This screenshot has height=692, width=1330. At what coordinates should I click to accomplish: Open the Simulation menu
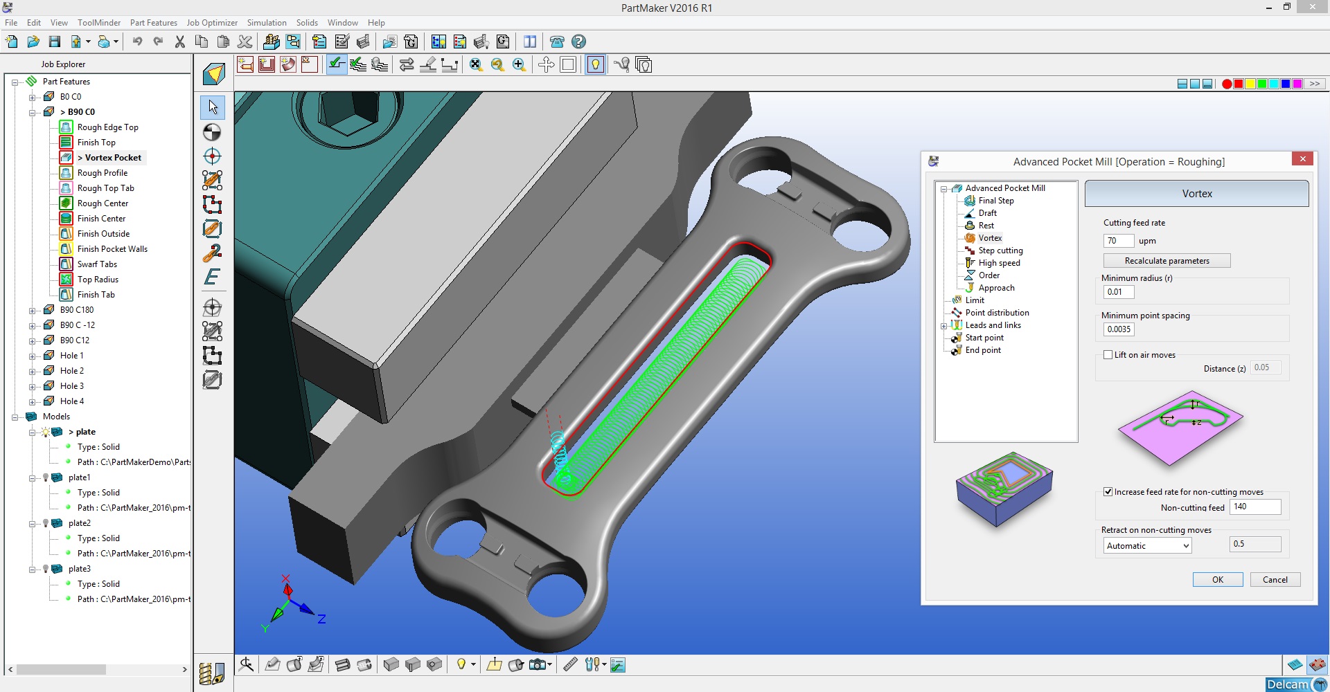[267, 23]
